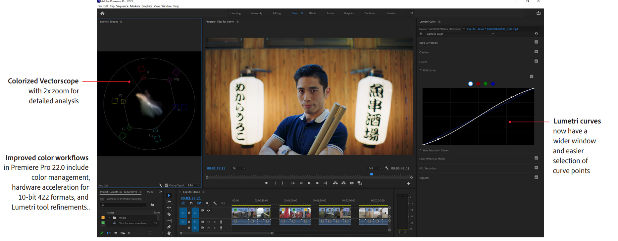
Task: Expand the Media bin folder
Action: [x=109, y=217]
